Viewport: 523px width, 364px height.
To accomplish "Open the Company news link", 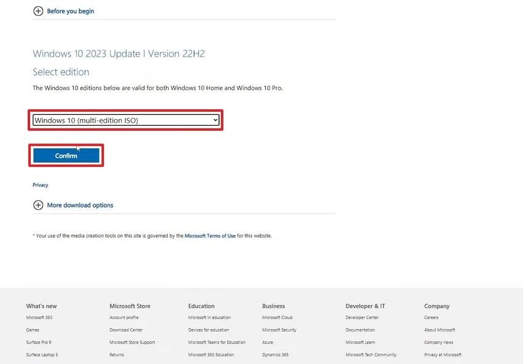I will pyautogui.click(x=439, y=342).
